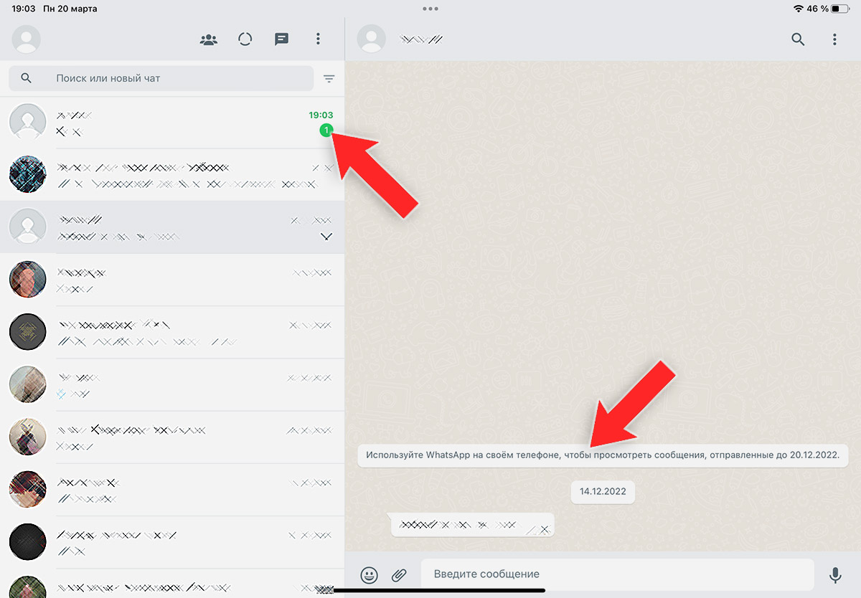The height and width of the screenshot is (598, 861).
Task: Open the emoji picker
Action: (x=369, y=574)
